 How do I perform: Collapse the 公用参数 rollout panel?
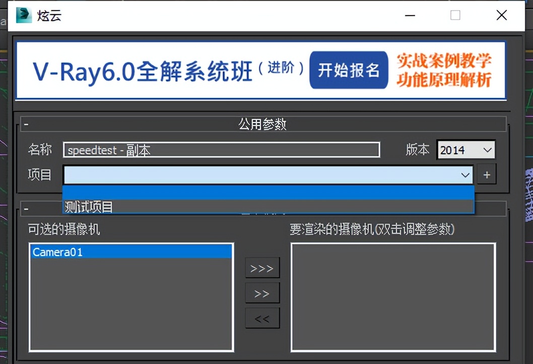[x=25, y=123]
